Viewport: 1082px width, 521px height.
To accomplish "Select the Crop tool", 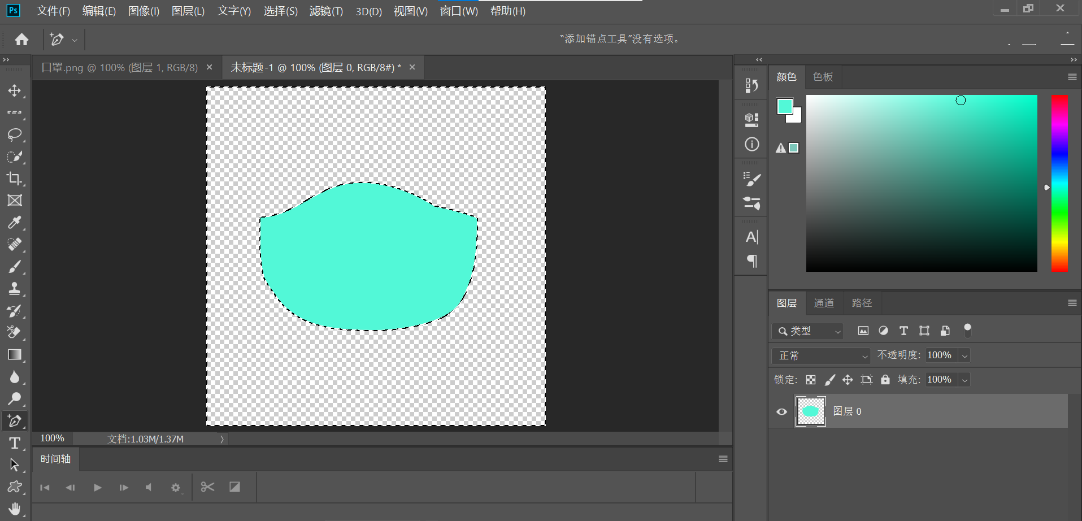I will (x=15, y=179).
